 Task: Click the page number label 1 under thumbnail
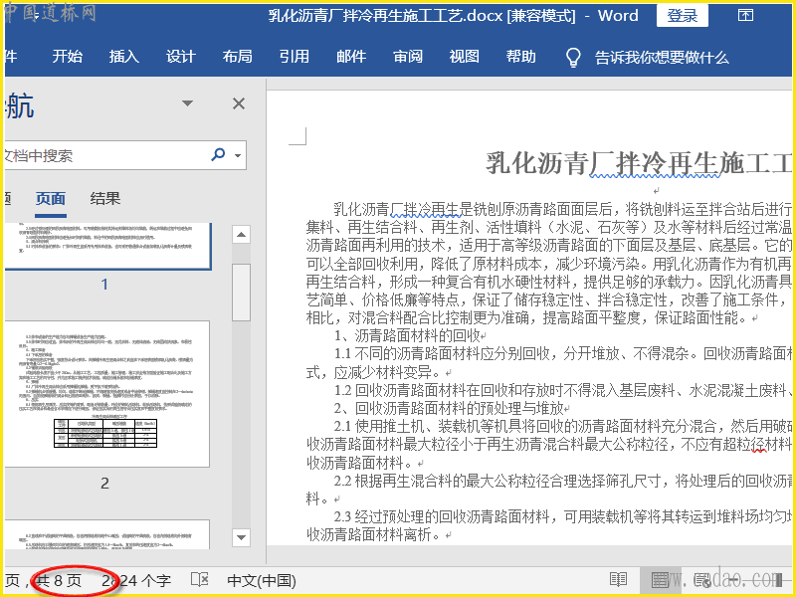coord(104,285)
